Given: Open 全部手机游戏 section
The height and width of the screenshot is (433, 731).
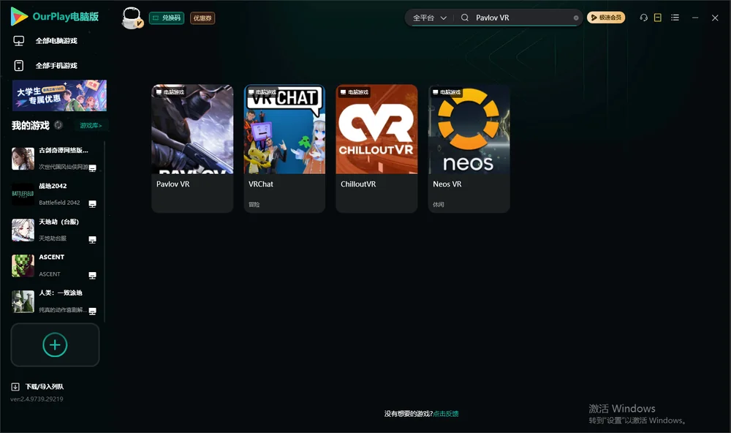Looking at the screenshot, I should tap(56, 66).
